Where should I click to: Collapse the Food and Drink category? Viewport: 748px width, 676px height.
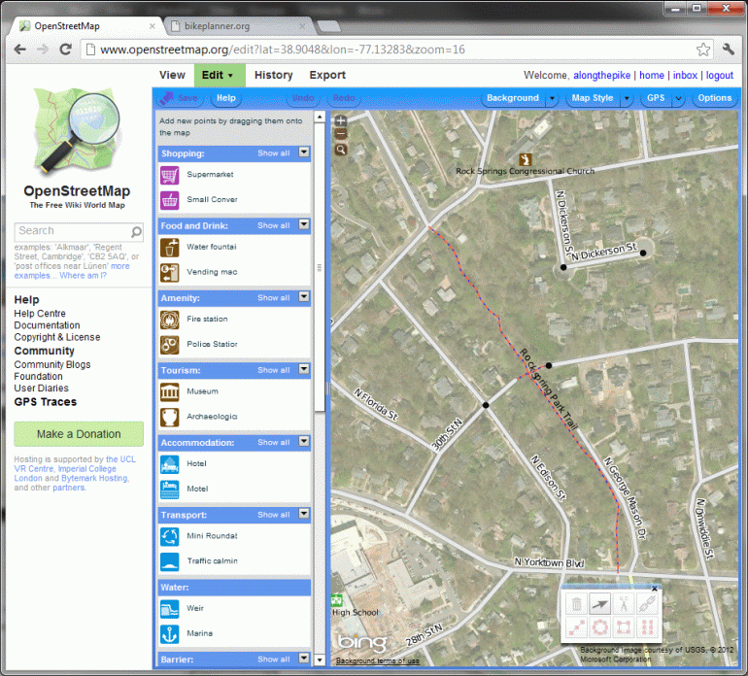[303, 224]
